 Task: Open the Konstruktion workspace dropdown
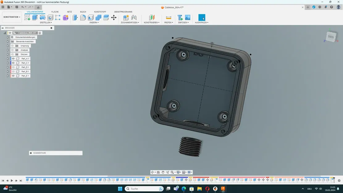(11, 17)
